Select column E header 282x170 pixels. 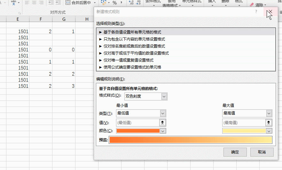click(18, 19)
